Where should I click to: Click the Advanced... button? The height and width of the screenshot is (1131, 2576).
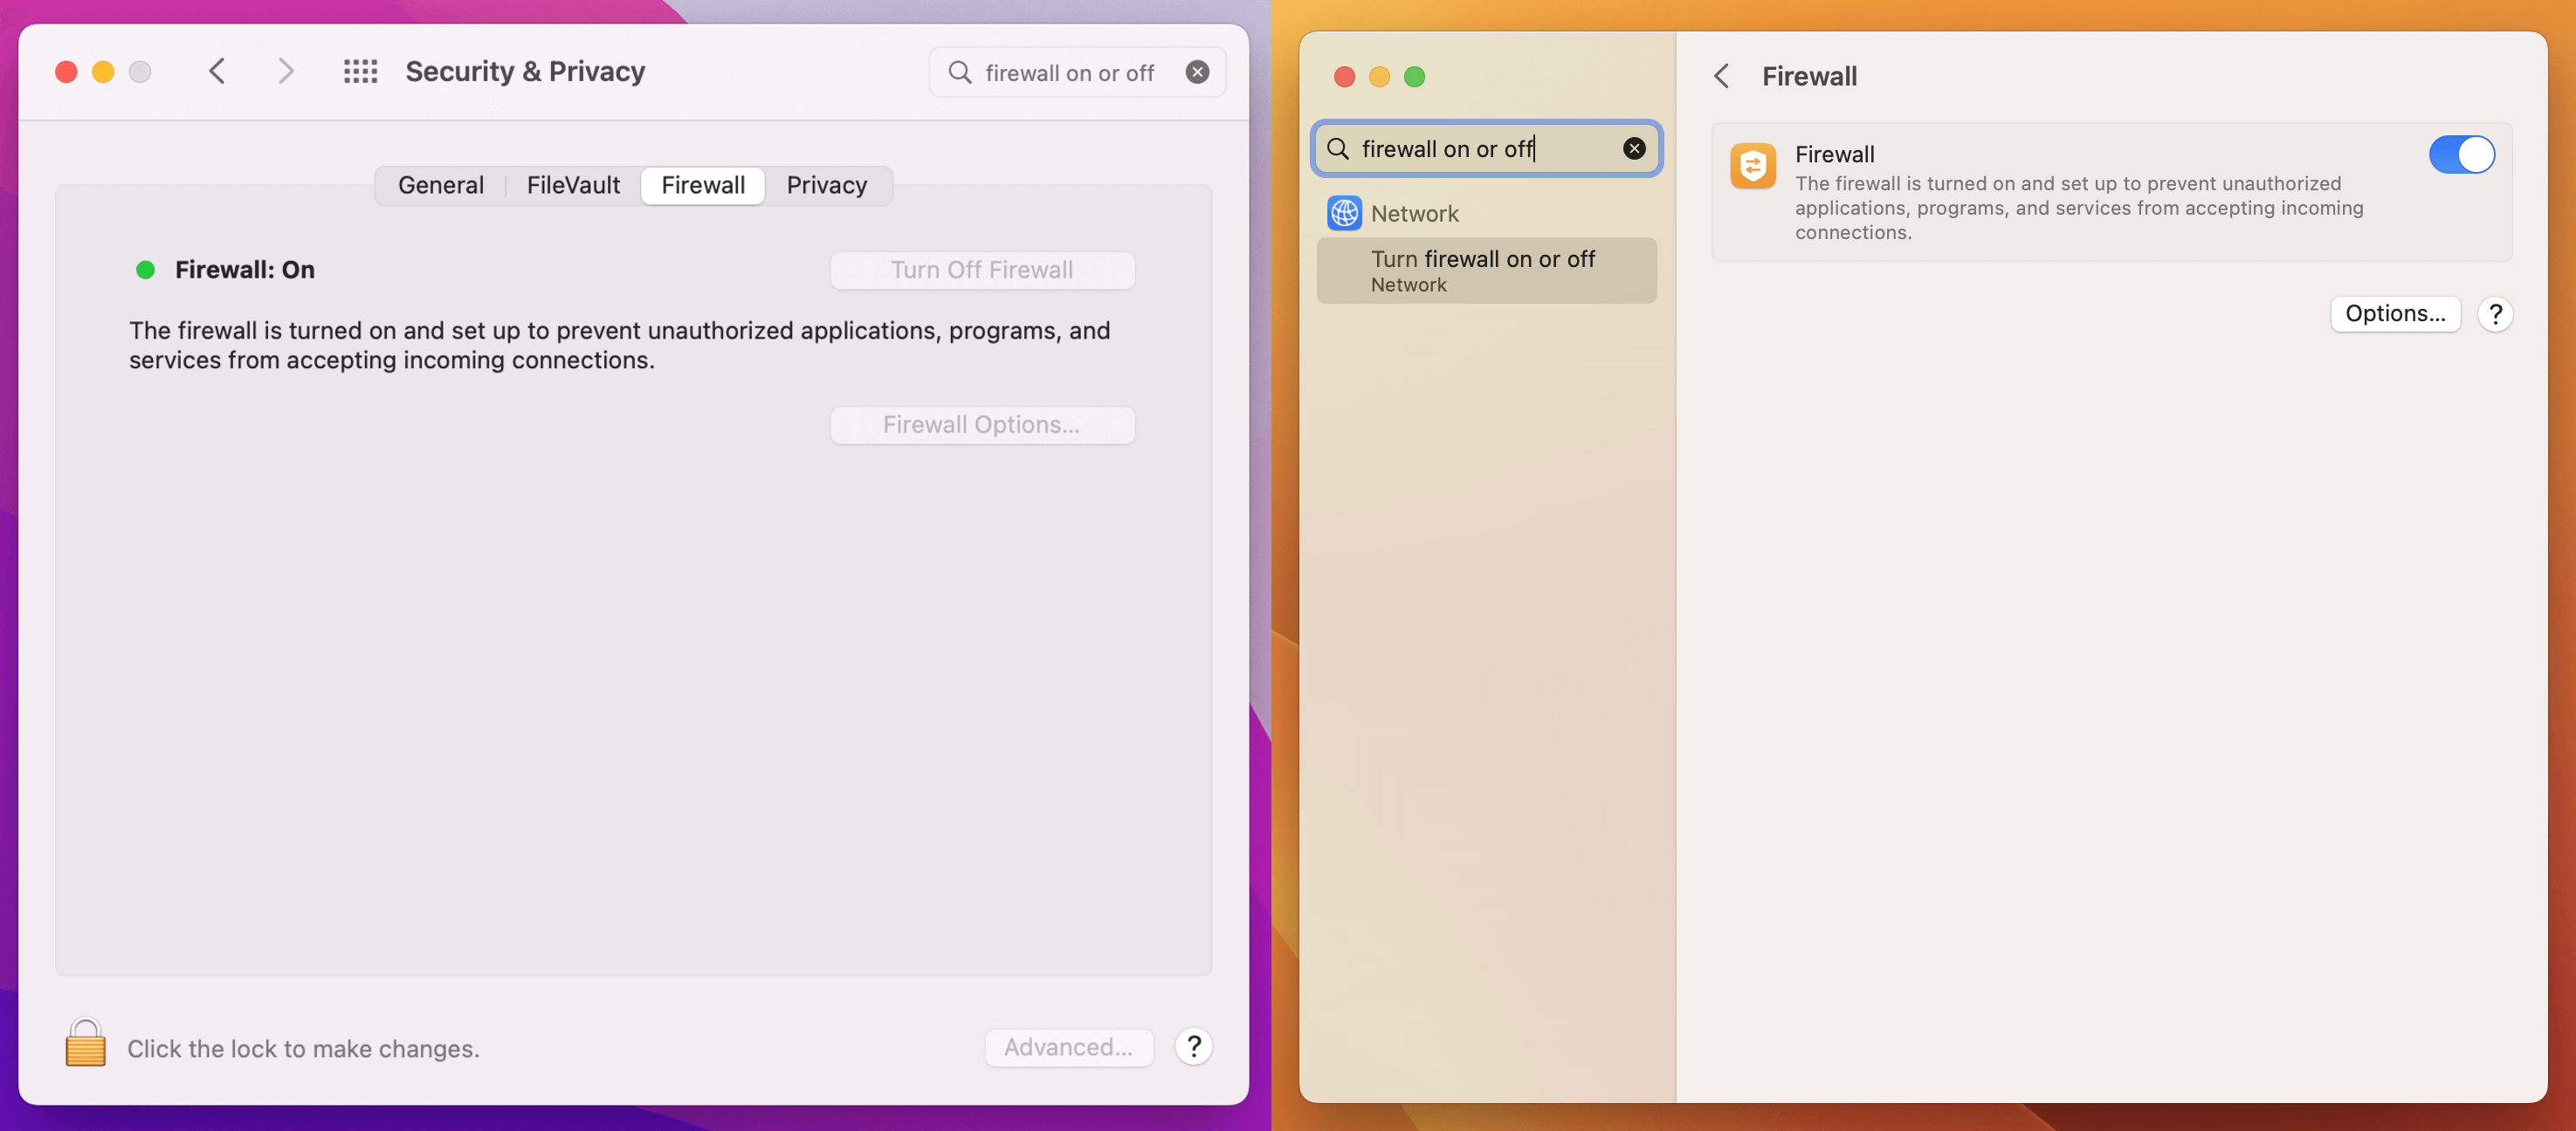(x=1068, y=1046)
